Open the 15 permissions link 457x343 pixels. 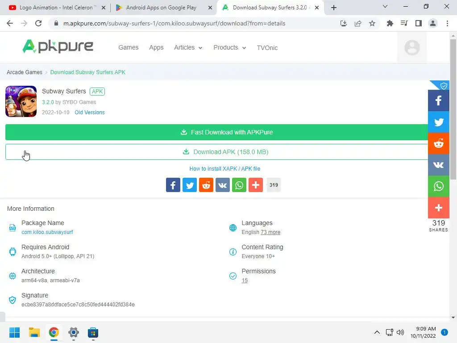click(245, 280)
